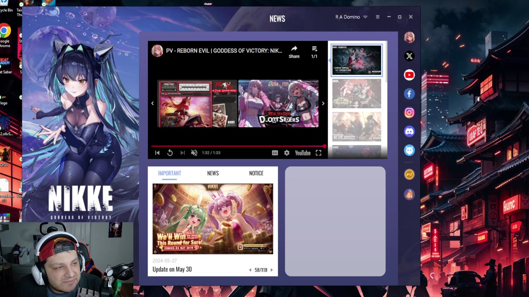
Task: Click the video channel avatar
Action: (157, 51)
